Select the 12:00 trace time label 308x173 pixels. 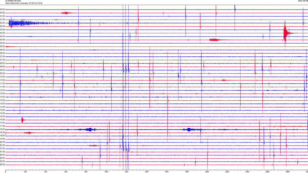click(x=3, y=90)
